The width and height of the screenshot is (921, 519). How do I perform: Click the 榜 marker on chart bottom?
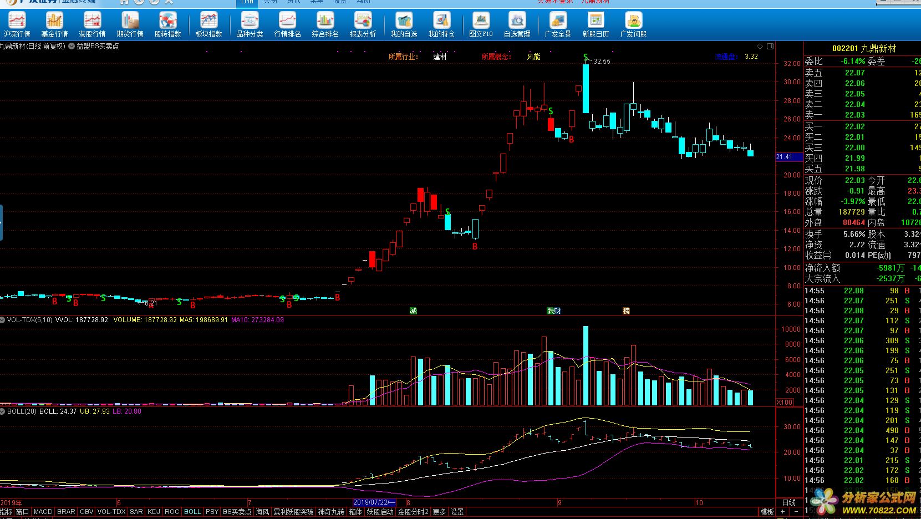pos(627,311)
